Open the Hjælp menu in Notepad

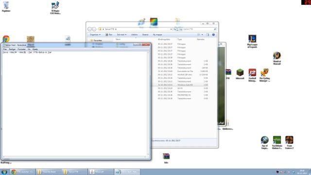[x=35, y=49]
